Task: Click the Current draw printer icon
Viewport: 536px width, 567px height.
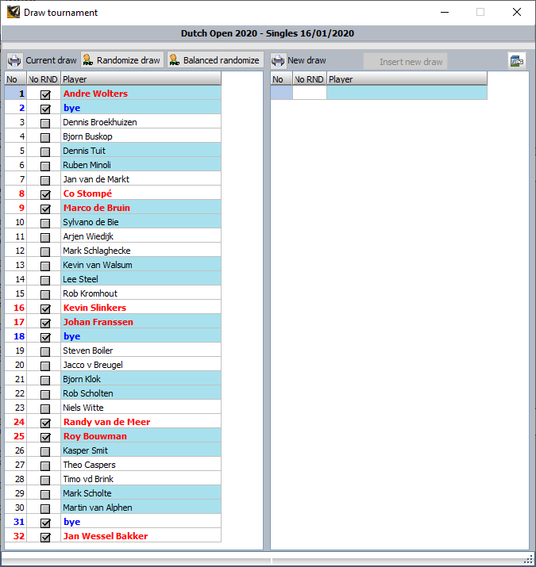Action: [15, 61]
